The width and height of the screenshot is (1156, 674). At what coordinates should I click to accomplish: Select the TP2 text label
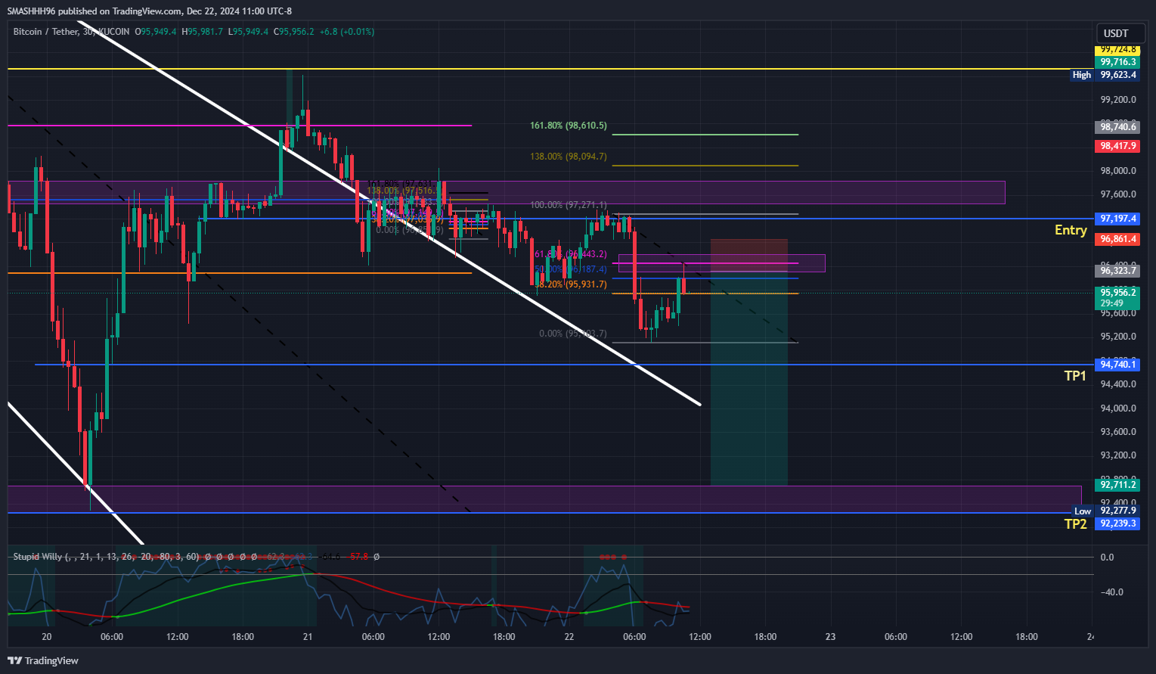pos(1075,524)
